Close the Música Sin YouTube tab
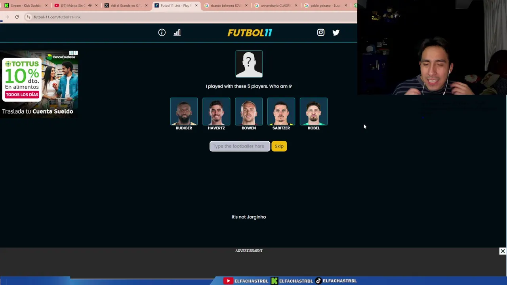The image size is (507, 285). pyautogui.click(x=96, y=6)
